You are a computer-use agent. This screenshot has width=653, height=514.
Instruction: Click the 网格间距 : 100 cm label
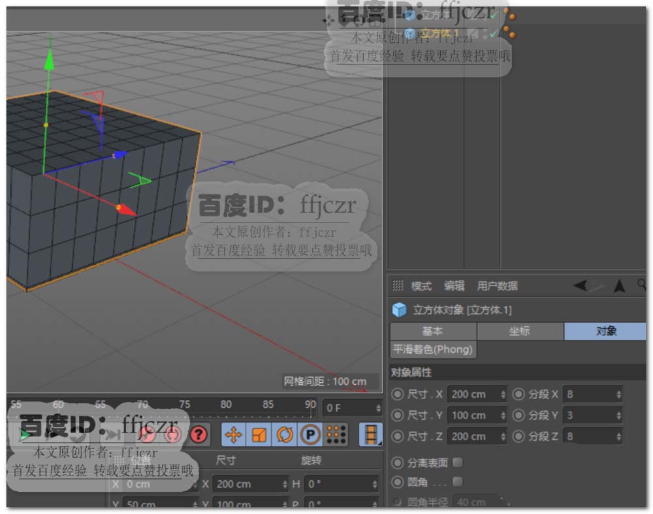tap(325, 382)
